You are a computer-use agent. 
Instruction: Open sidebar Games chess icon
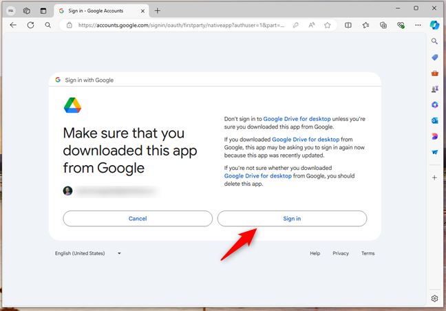click(434, 89)
